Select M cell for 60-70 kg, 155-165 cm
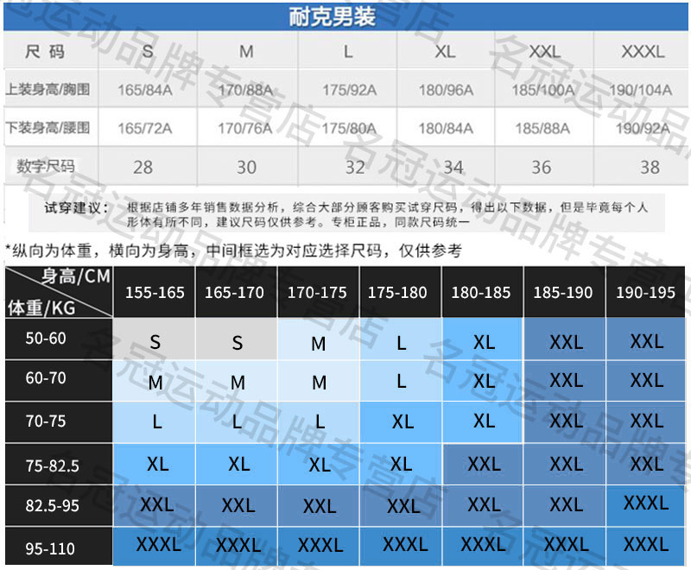The image size is (691, 570). click(155, 381)
